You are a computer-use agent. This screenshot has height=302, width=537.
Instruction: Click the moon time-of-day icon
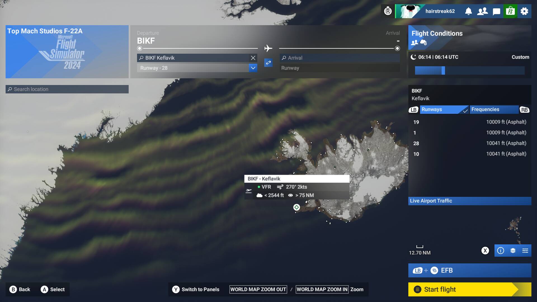[x=413, y=57]
